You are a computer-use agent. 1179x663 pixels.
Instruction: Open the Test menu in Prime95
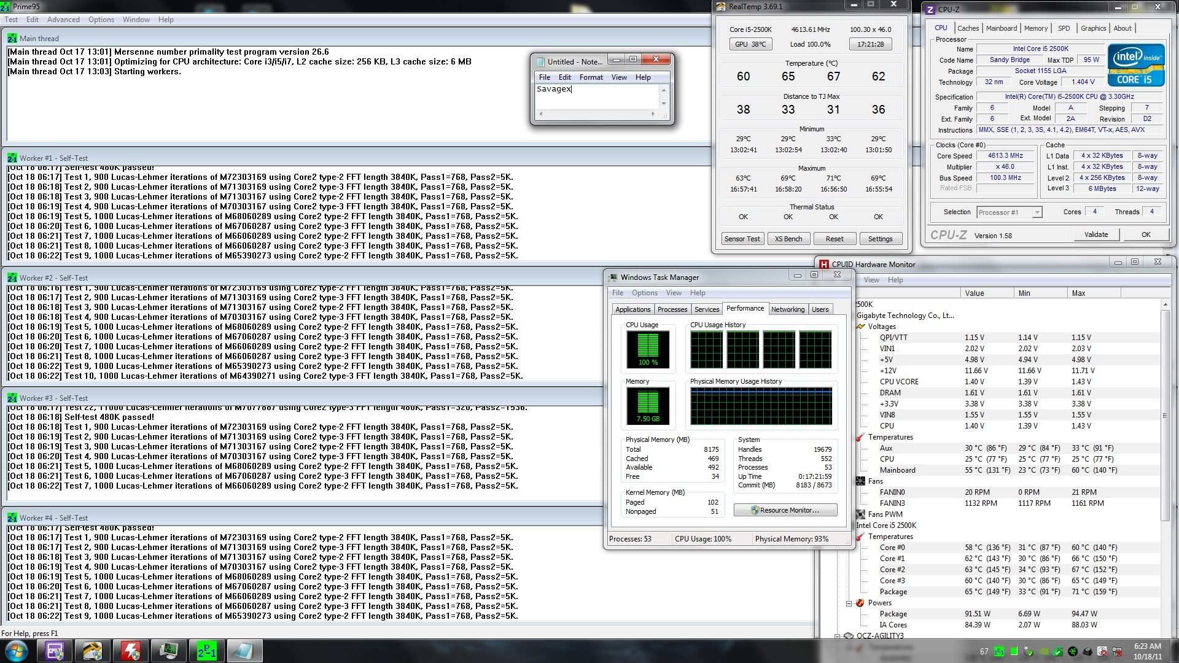(11, 20)
